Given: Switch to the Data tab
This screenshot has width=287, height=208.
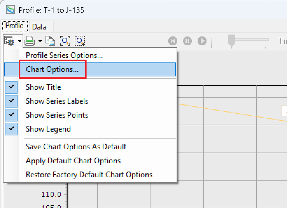Looking at the screenshot, I should click(39, 27).
